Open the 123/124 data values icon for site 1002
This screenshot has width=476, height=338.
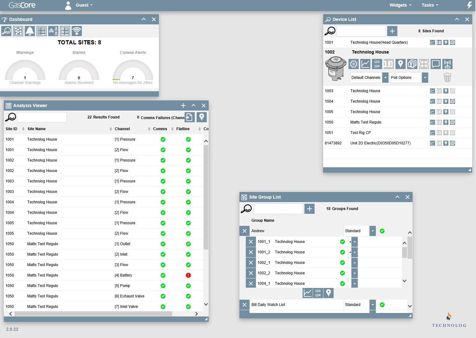pyautogui.click(x=377, y=64)
